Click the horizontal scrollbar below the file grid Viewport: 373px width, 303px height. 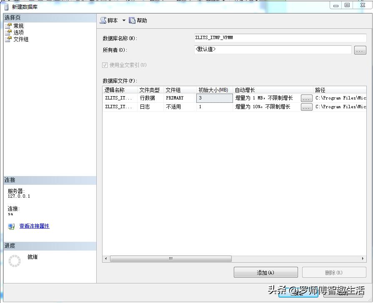pos(171,258)
